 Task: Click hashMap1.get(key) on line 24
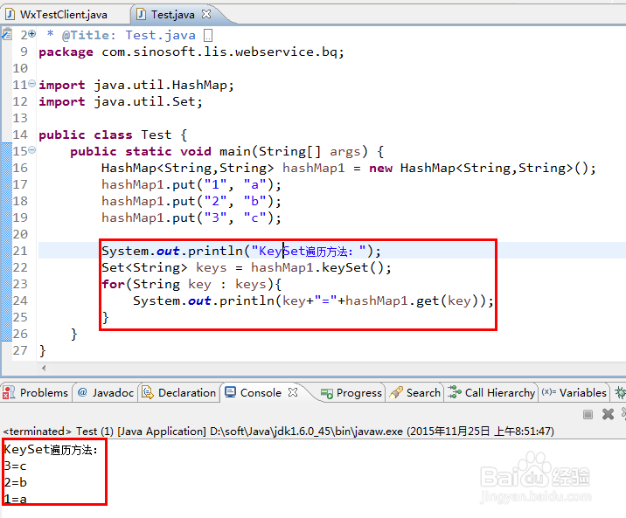coord(412,300)
